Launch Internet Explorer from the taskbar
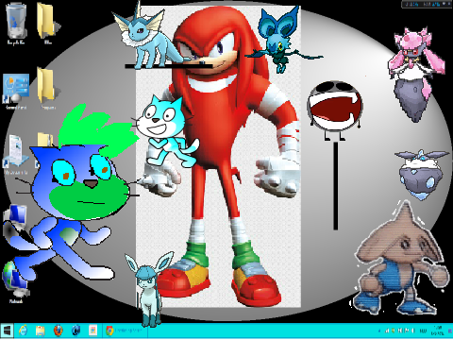Screen dimensions: 453x340 23,331
